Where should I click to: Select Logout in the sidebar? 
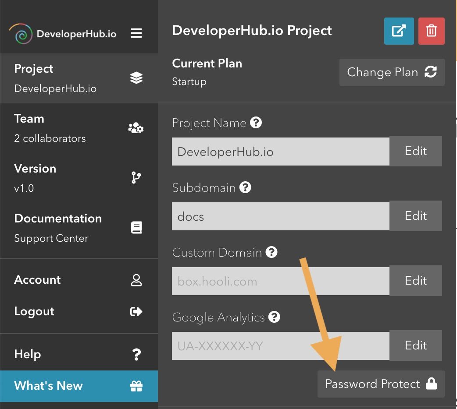pyautogui.click(x=79, y=311)
